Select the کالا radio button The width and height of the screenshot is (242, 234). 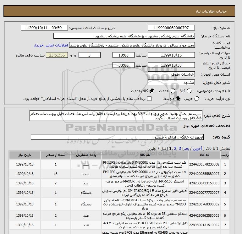189,91
